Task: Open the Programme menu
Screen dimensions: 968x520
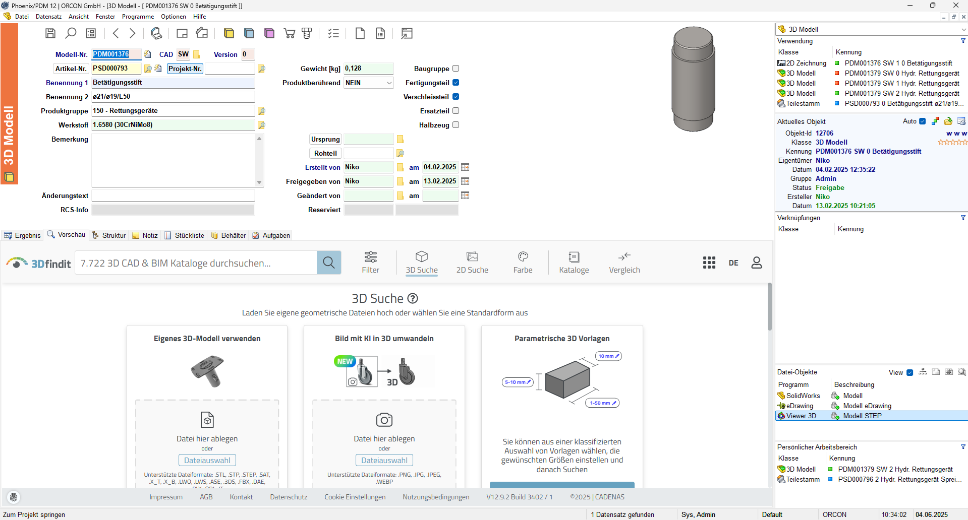Action: (138, 17)
